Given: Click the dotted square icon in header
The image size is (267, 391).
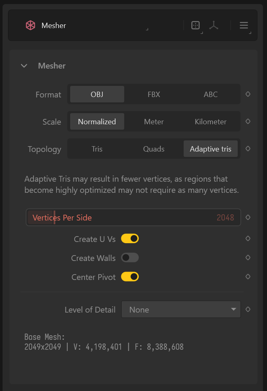Looking at the screenshot, I should (196, 25).
